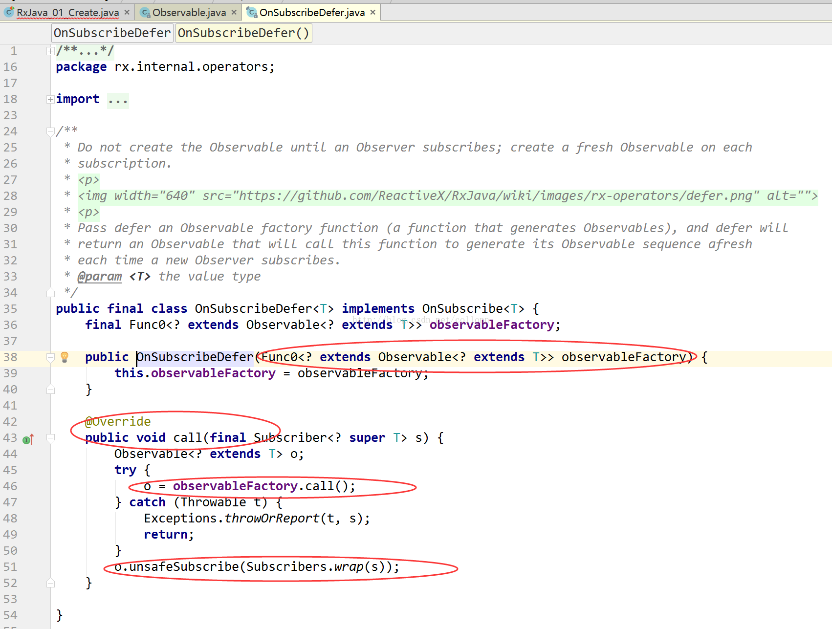Click the '@param' Javadoc tag
832x629 pixels.
pyautogui.click(x=100, y=277)
